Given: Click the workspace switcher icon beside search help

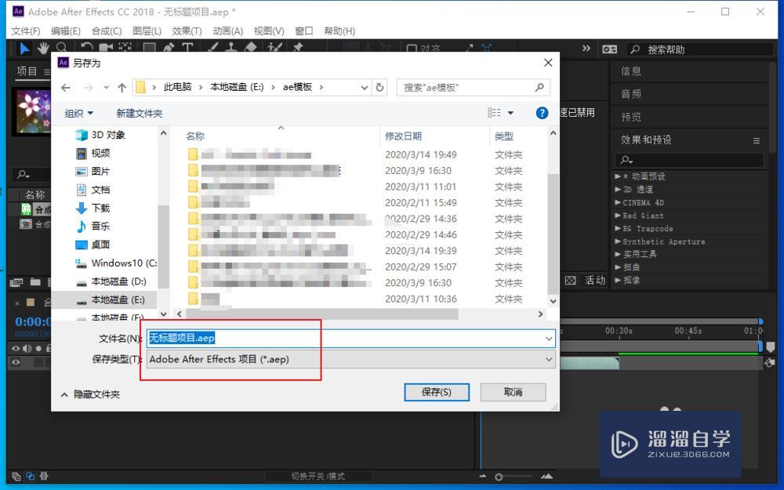Looking at the screenshot, I should click(x=609, y=49).
